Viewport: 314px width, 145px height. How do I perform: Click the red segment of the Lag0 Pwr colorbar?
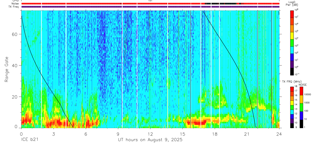coord(292,14)
